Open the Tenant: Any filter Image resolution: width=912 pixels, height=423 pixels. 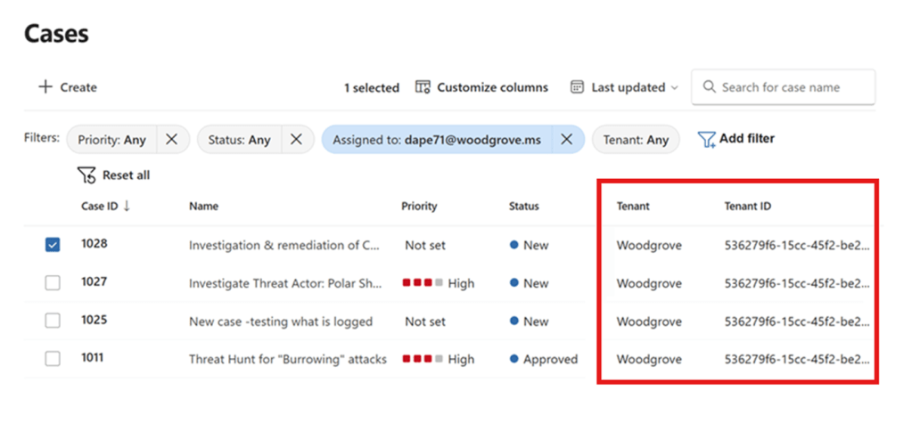635,140
